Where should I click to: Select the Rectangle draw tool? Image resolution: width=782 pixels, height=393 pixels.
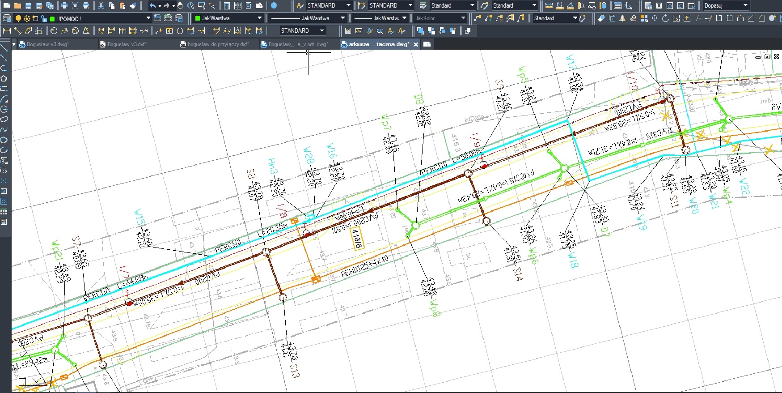click(x=4, y=89)
